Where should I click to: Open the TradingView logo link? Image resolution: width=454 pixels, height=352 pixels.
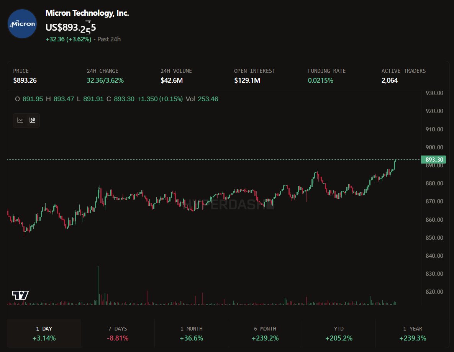[20, 295]
